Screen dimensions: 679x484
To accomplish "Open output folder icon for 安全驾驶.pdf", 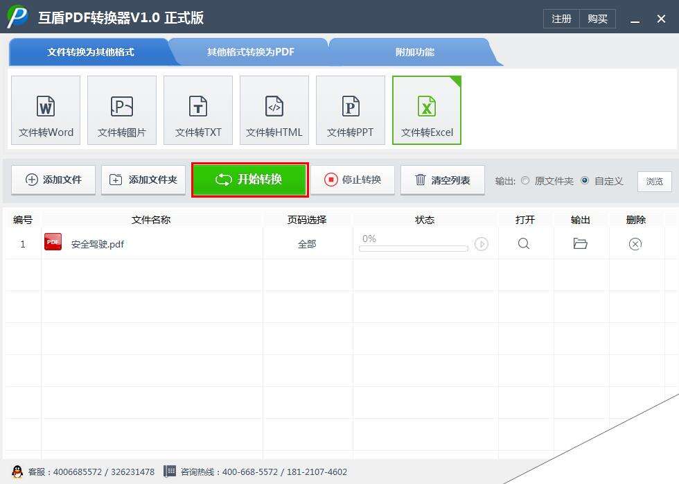I will (581, 243).
